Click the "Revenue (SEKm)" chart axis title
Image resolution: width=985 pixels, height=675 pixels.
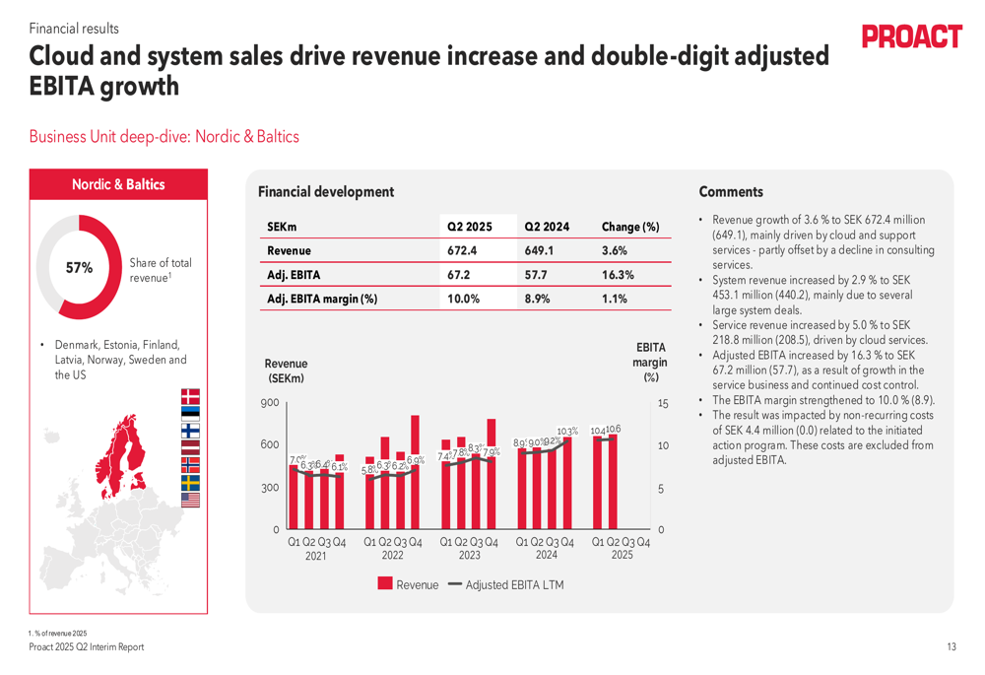coord(286,371)
